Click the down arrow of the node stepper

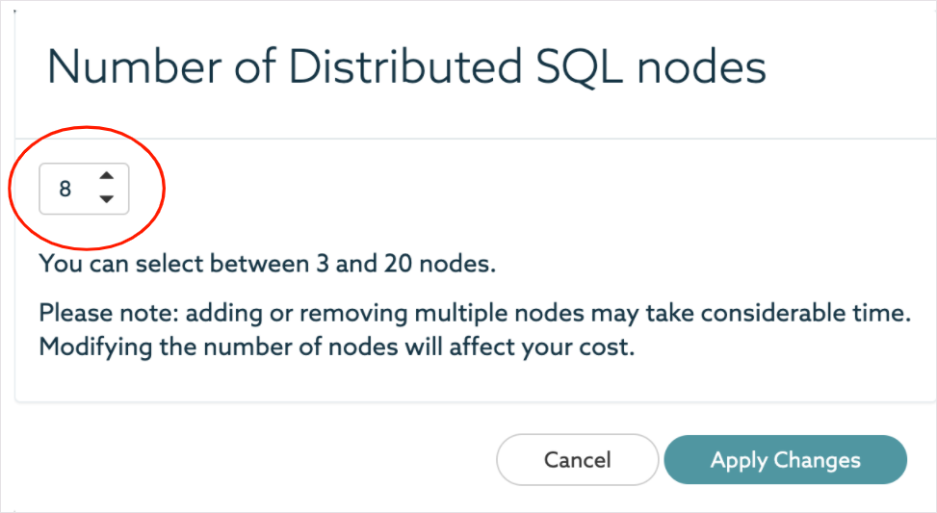coord(107,199)
